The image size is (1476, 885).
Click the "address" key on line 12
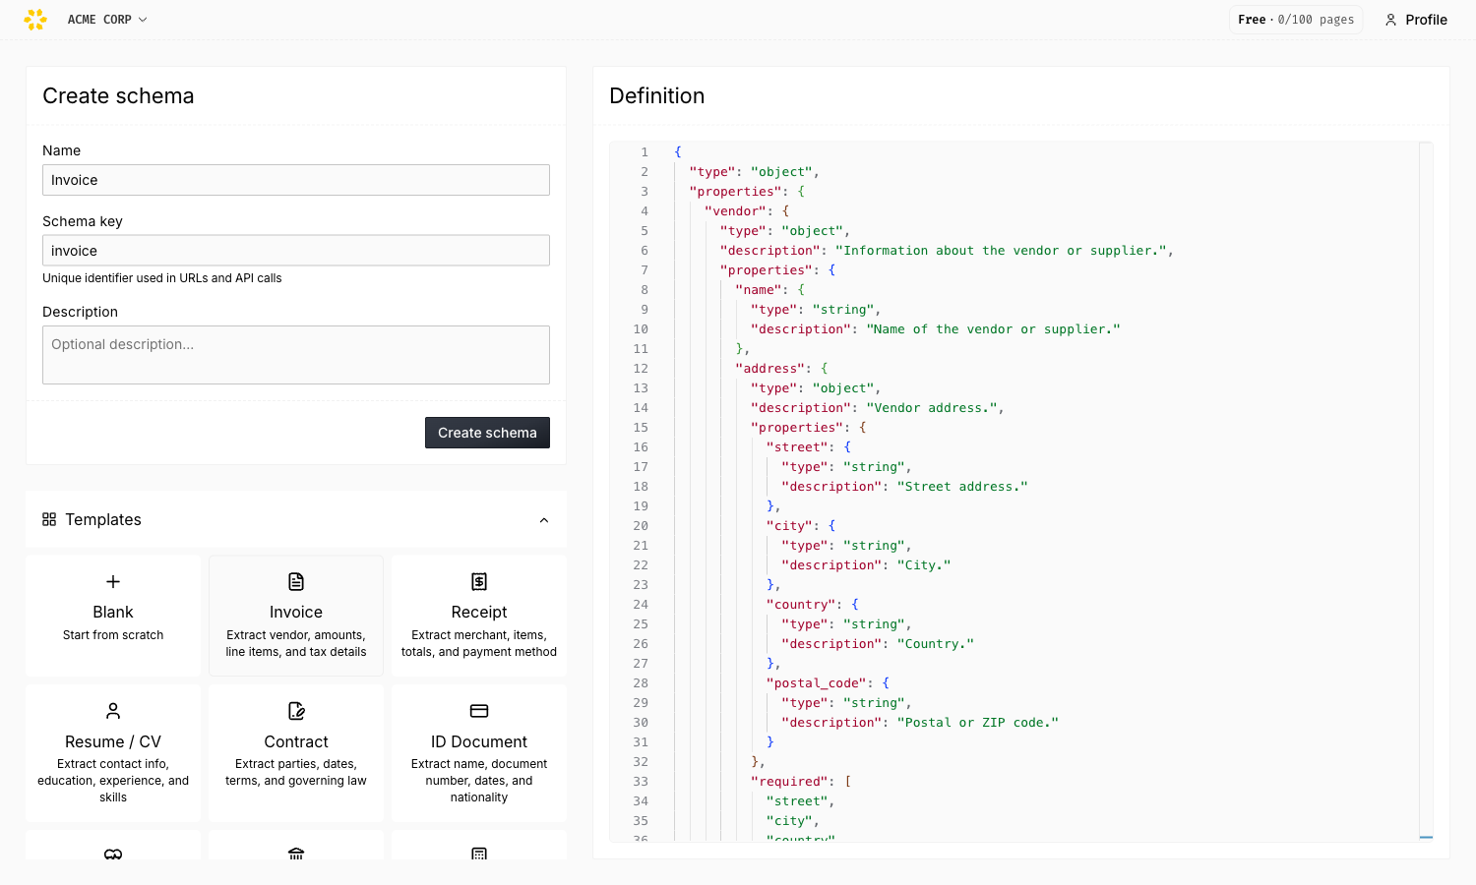pos(770,369)
